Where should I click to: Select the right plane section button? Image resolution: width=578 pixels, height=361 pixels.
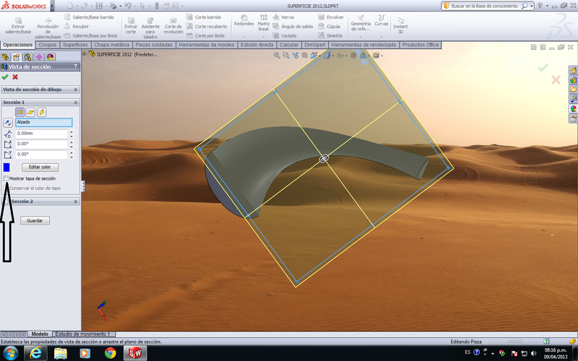click(x=42, y=112)
